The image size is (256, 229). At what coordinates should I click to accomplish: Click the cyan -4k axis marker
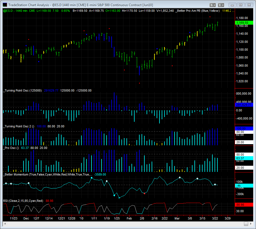coord(244,186)
